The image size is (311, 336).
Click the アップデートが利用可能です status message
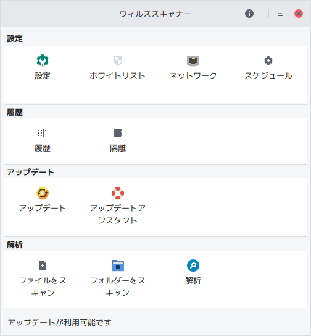60,322
